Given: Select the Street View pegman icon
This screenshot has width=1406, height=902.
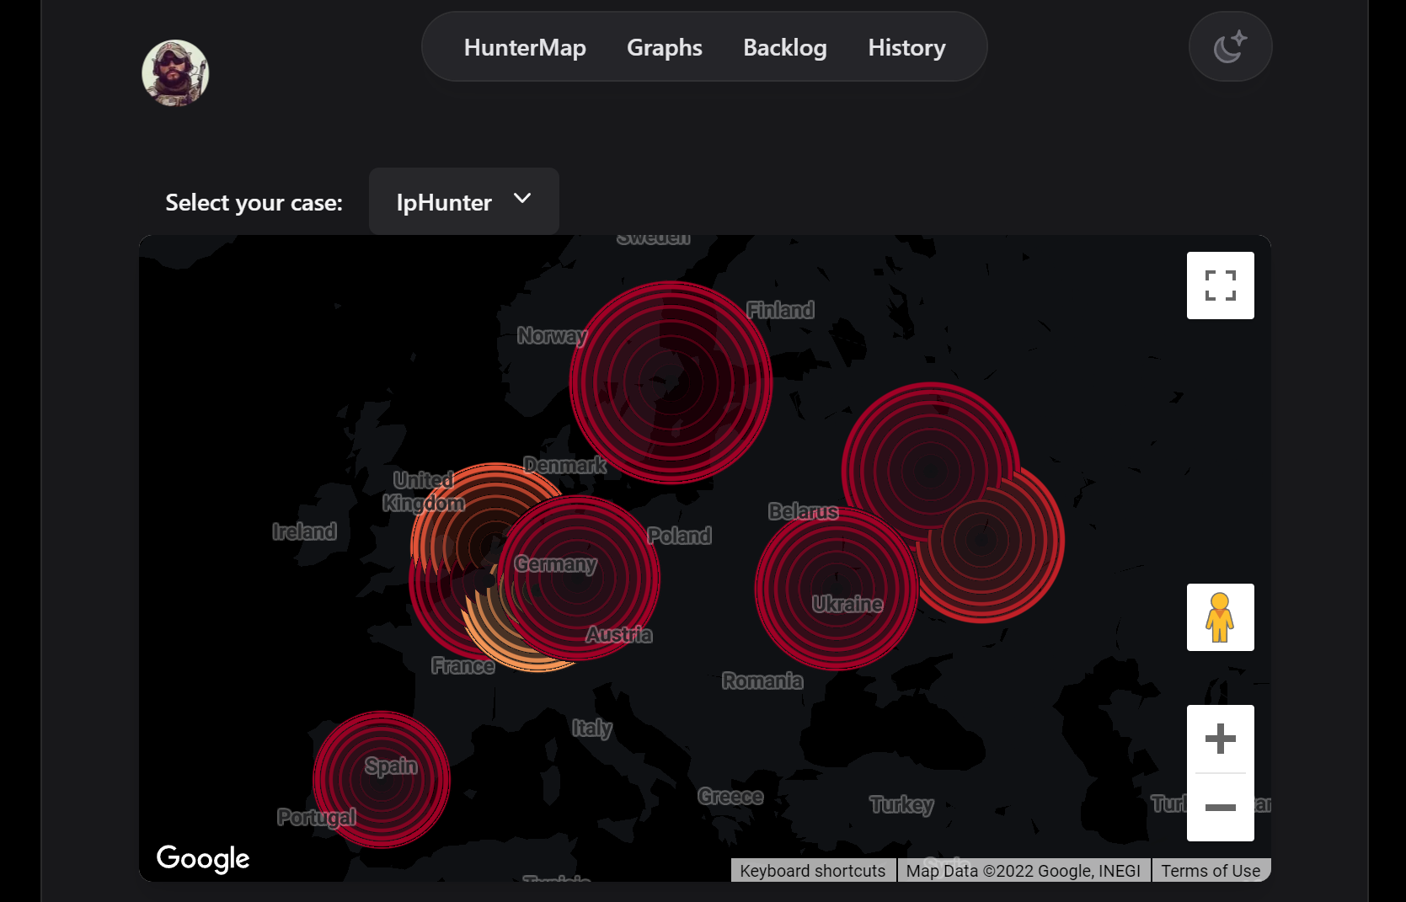Looking at the screenshot, I should pyautogui.click(x=1220, y=617).
